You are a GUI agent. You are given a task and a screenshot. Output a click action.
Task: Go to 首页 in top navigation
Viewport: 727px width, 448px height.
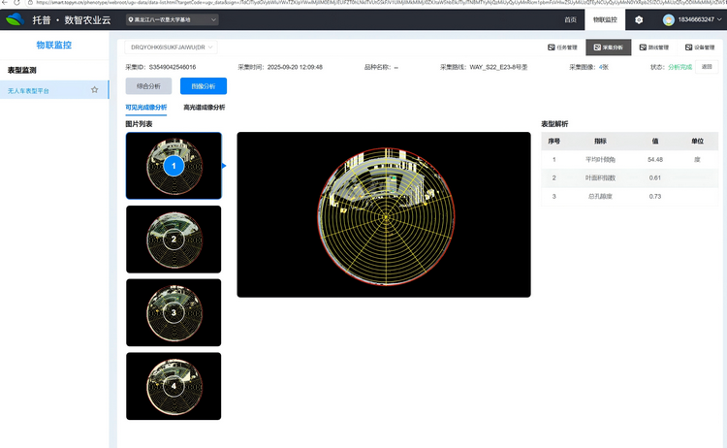(x=570, y=19)
